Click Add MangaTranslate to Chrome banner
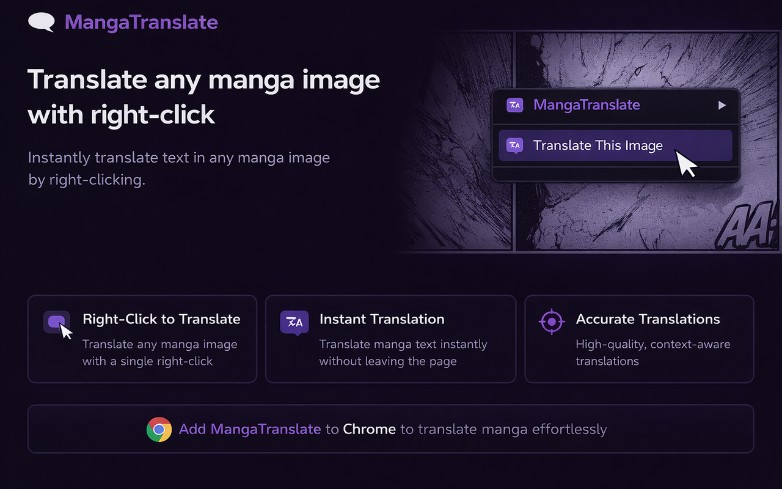The height and width of the screenshot is (489, 782). coord(390,429)
